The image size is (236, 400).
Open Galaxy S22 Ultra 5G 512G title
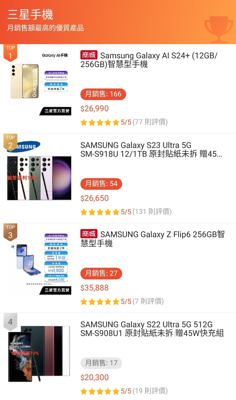click(152, 329)
